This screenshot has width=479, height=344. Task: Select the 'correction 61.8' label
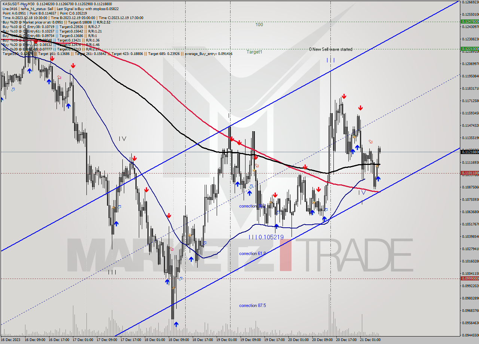click(x=253, y=254)
